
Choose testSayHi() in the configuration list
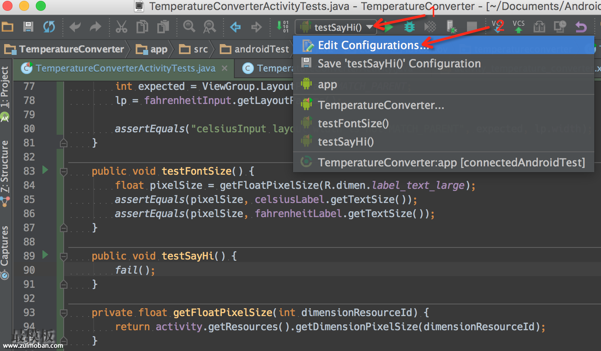click(x=444, y=142)
